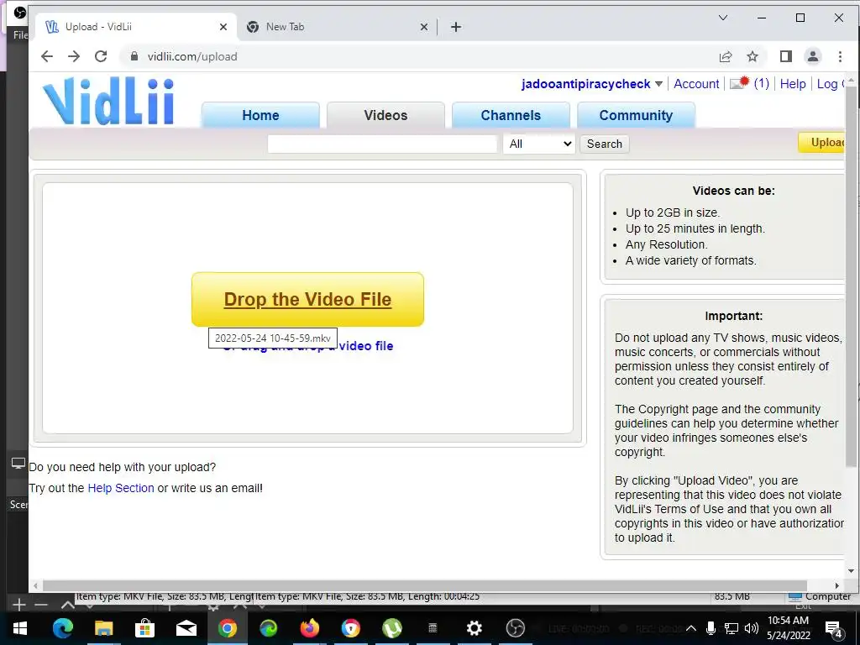Screen dimensions: 860x645
Task: Click the jadooantipiracycheck username link
Action: coord(585,84)
